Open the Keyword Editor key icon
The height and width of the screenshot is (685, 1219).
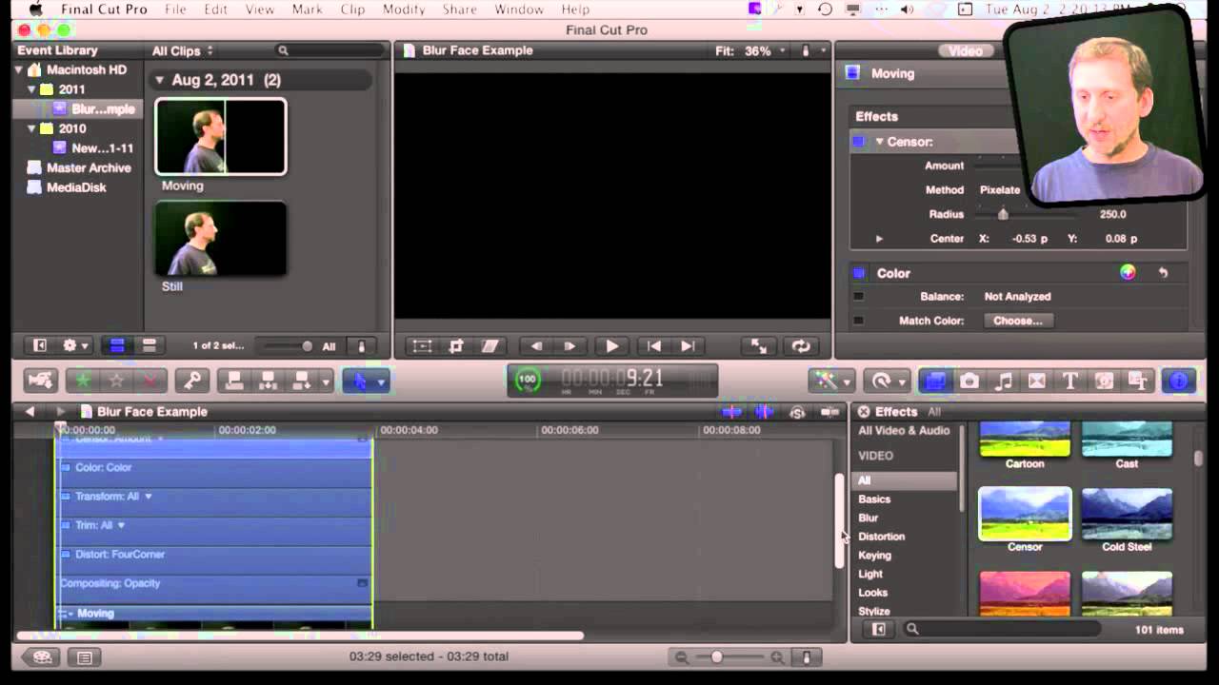point(192,381)
